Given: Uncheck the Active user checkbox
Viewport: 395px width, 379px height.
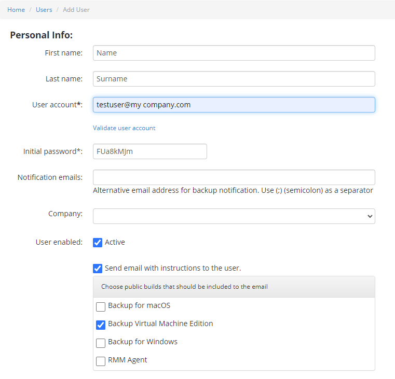Looking at the screenshot, I should 98,242.
